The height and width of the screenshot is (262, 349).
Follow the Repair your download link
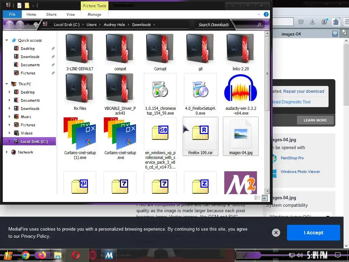tap(304, 91)
